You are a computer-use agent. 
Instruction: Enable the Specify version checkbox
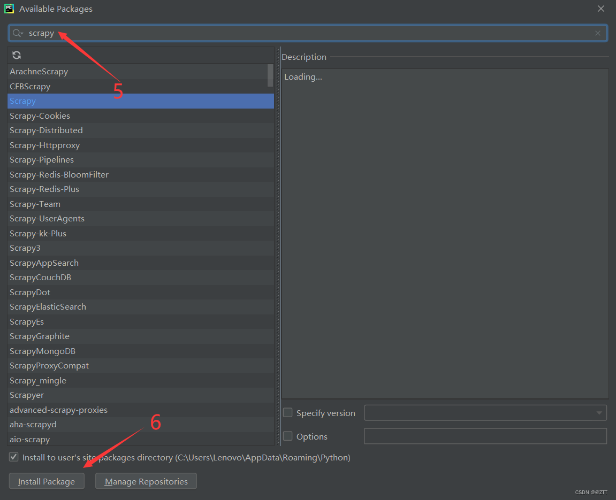(x=288, y=412)
